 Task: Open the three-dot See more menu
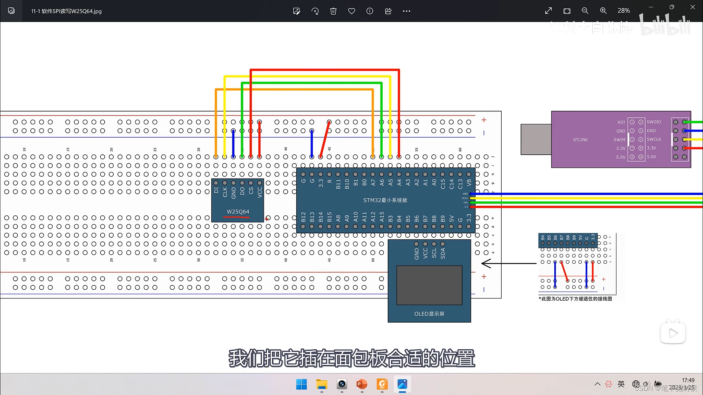pyautogui.click(x=406, y=11)
